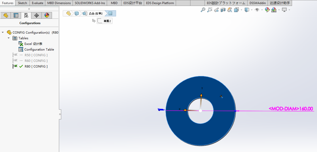Screen dimensions: 317x152
Task: Switch to the EDS设计平台 tab
Action: pos(133,3)
